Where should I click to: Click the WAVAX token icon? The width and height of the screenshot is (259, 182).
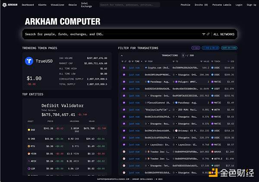tap(212, 152)
